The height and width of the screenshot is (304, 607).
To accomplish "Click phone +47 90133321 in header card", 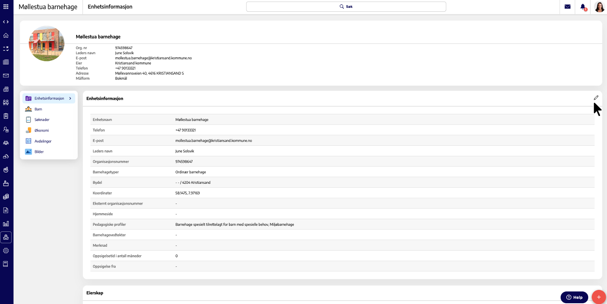I will [125, 68].
